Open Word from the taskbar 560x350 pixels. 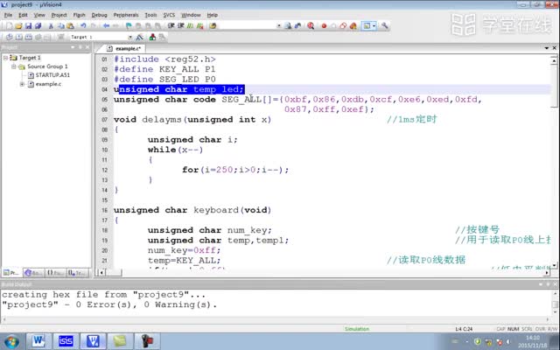[x=38, y=342]
